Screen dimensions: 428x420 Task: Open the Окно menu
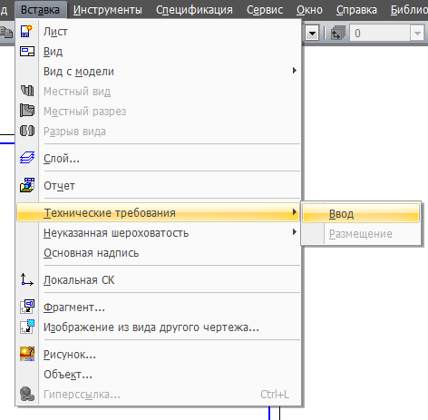[309, 10]
